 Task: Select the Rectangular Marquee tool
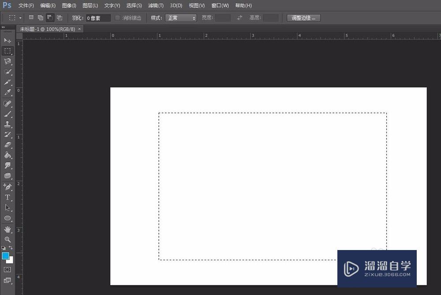pos(7,51)
